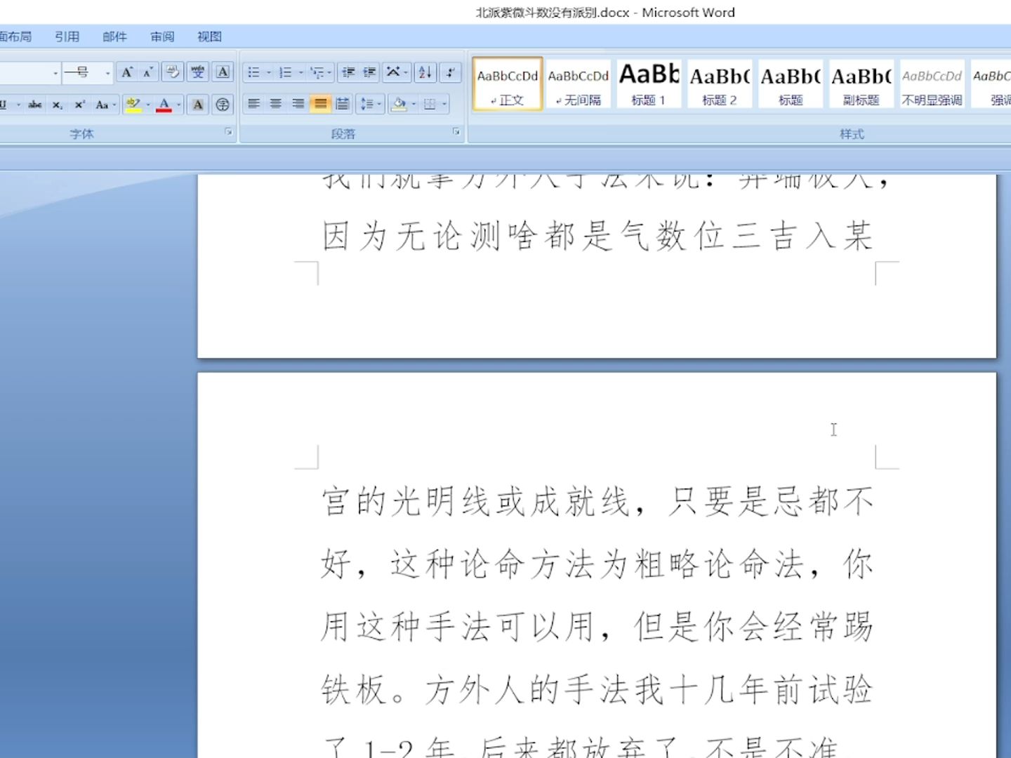Expand the Borders dropdown arrow
This screenshot has width=1011, height=758.
[444, 105]
